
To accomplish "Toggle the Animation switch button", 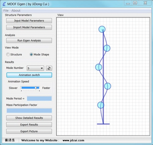I will coord(29,75).
